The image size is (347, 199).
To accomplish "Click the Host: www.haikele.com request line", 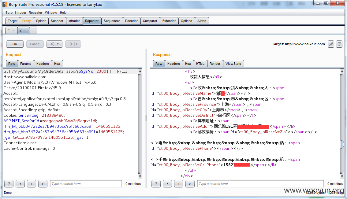I will (25, 77).
